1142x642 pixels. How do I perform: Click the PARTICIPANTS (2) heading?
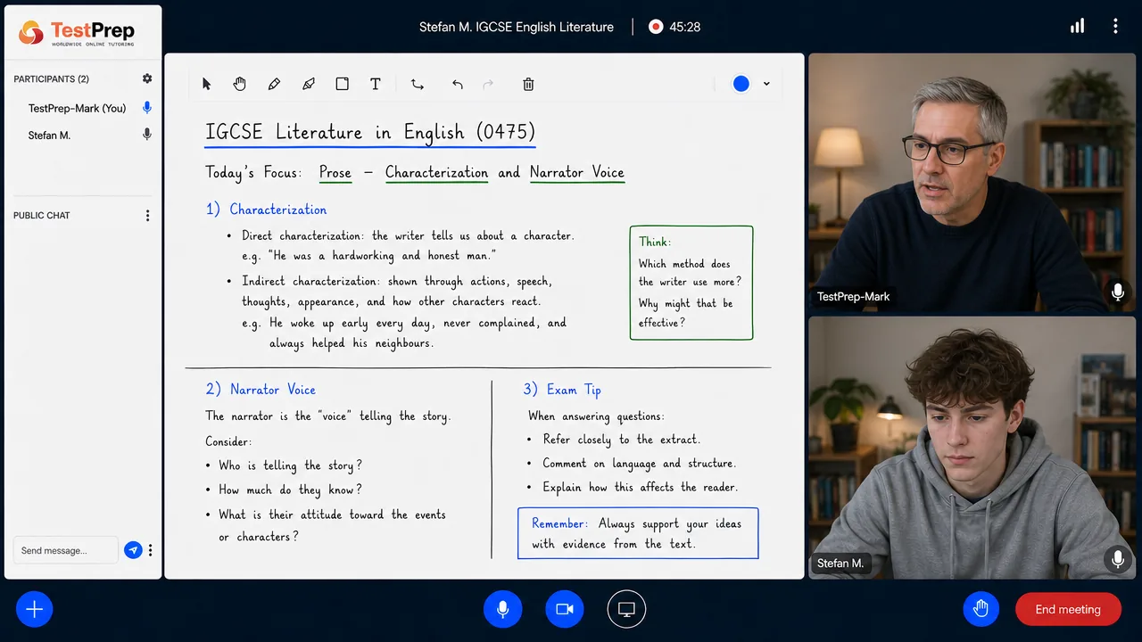click(51, 78)
